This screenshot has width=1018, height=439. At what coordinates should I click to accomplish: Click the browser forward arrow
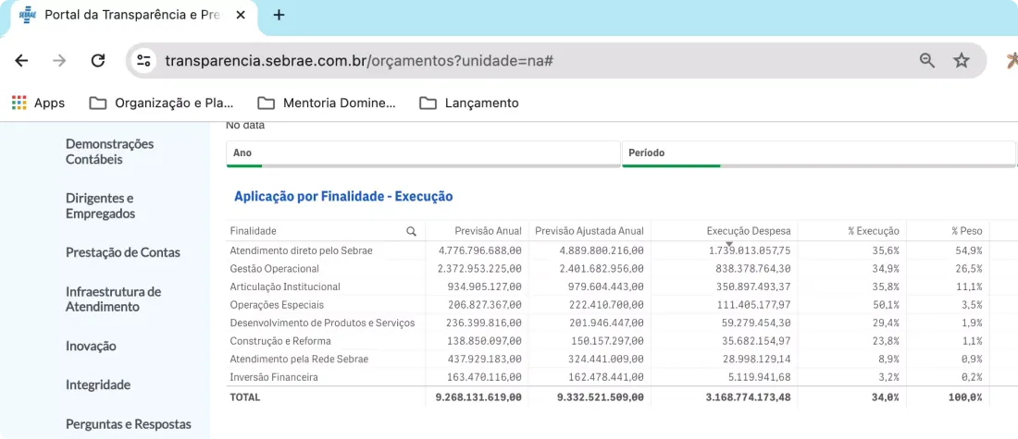(x=60, y=61)
